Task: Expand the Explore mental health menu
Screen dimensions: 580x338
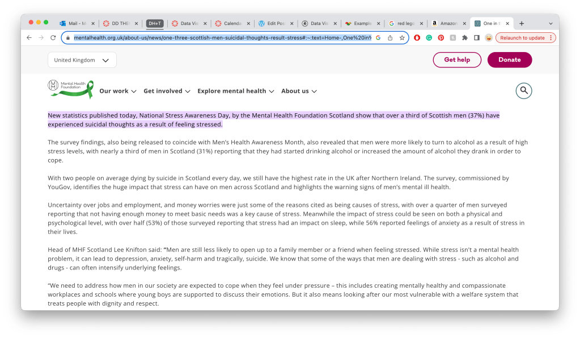Action: pyautogui.click(x=235, y=91)
